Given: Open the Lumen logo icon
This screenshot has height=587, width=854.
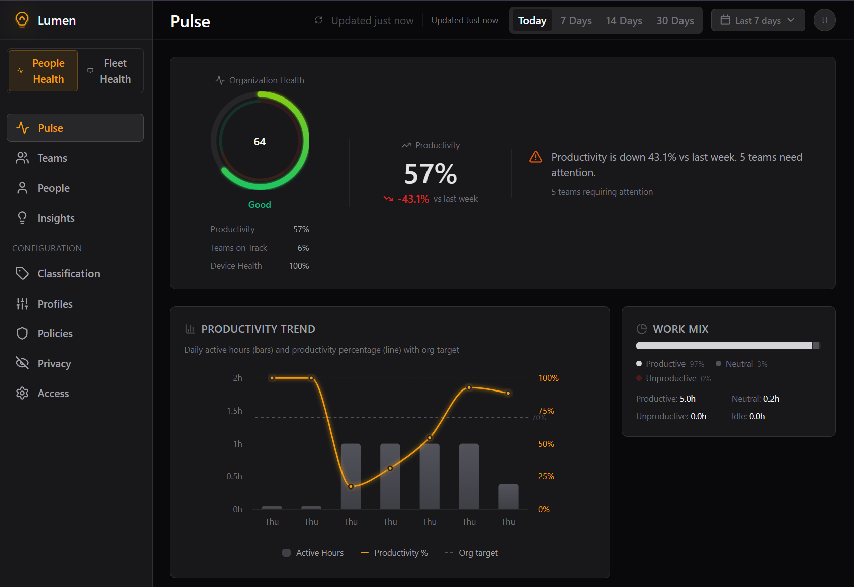Looking at the screenshot, I should point(22,20).
